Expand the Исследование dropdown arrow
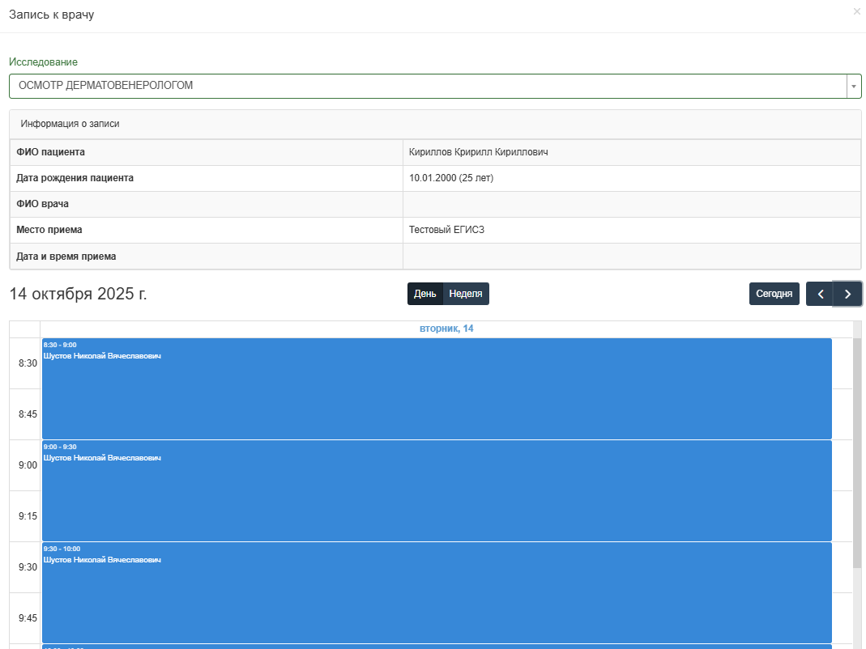Screen dimensions: 866x649 (854, 86)
